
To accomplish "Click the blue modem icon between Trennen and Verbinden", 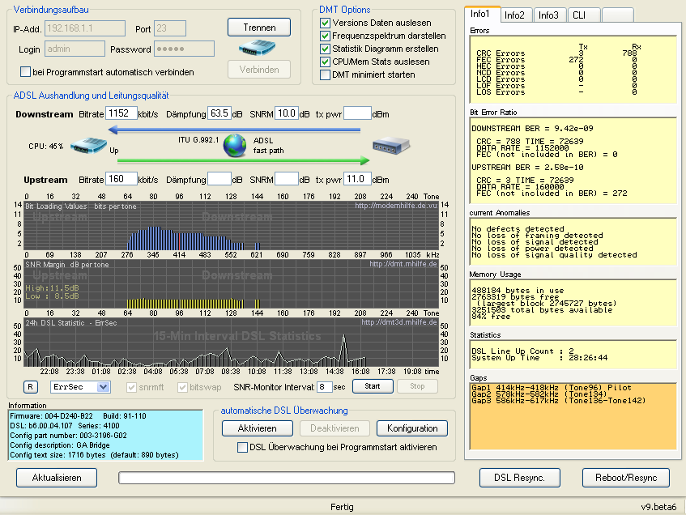I will 258,49.
